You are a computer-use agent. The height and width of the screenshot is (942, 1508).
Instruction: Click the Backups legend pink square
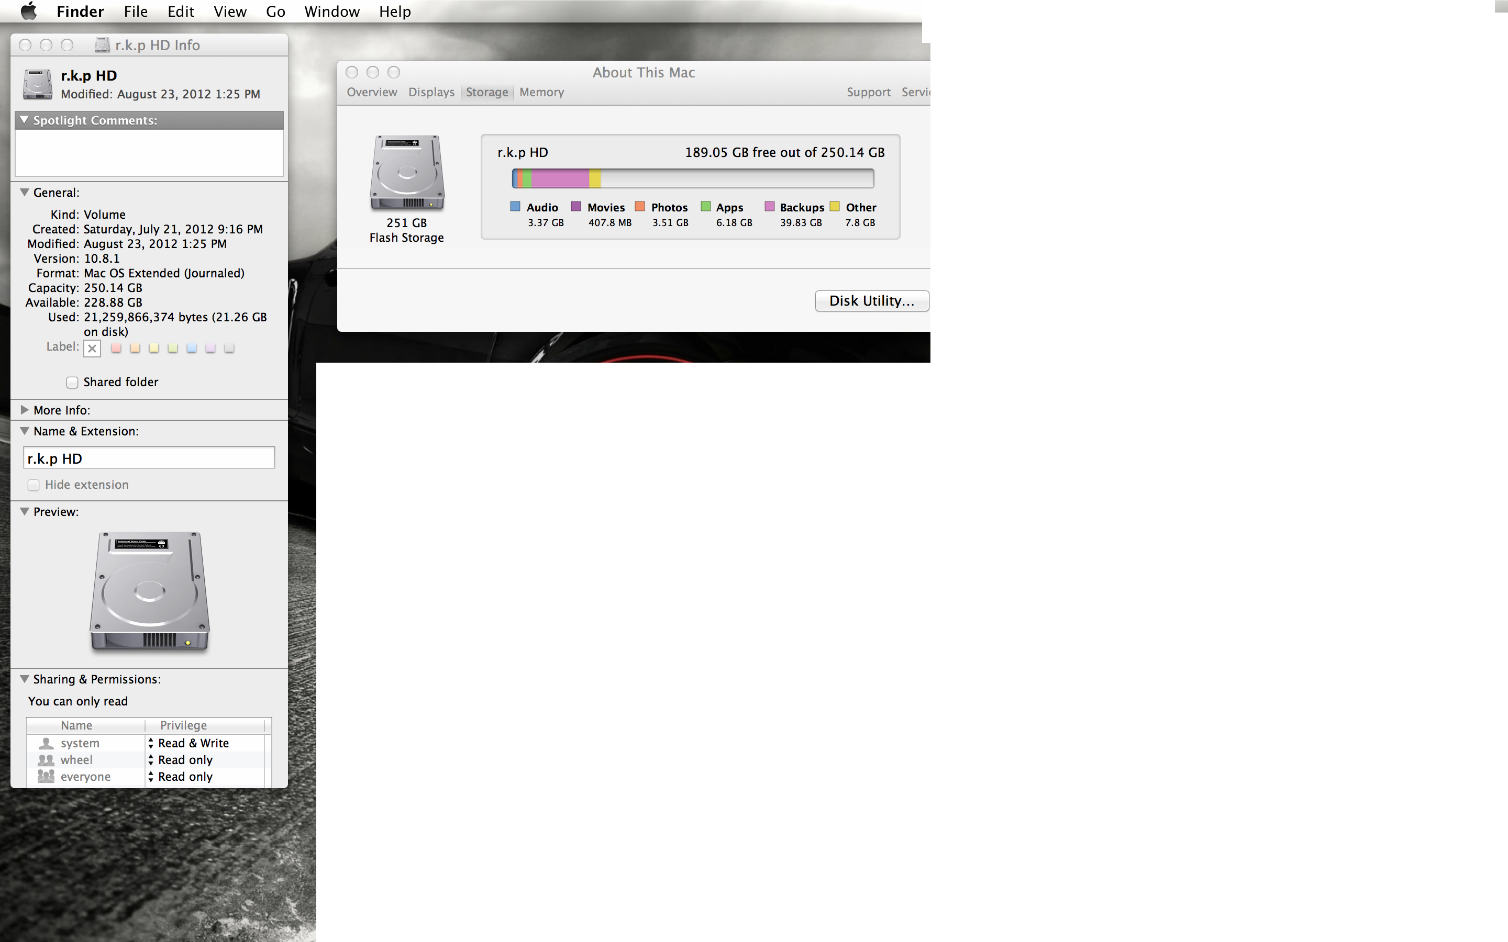(x=770, y=206)
